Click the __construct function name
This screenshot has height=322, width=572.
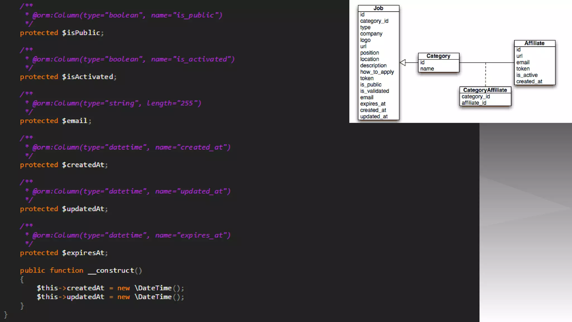[111, 270]
